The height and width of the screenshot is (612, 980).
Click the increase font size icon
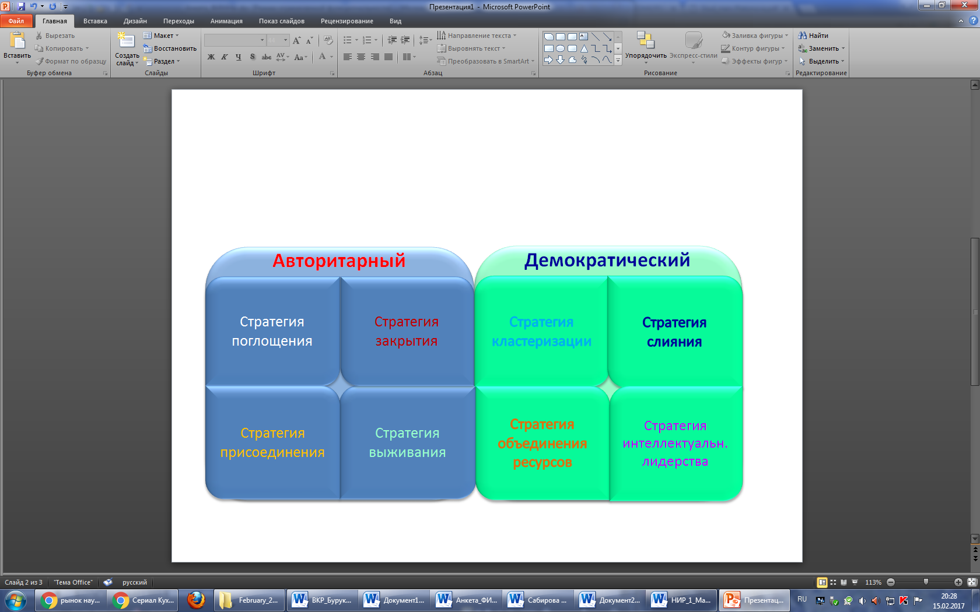(297, 40)
